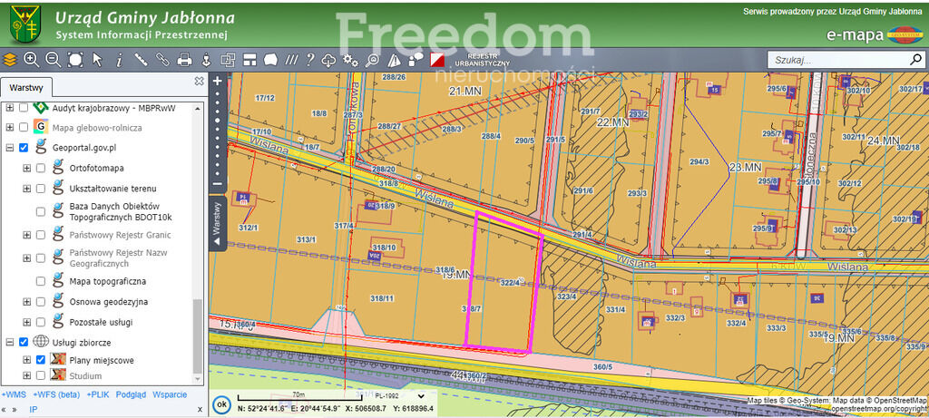Expand the Osnowa geodezyjna layer node

[x=27, y=301]
